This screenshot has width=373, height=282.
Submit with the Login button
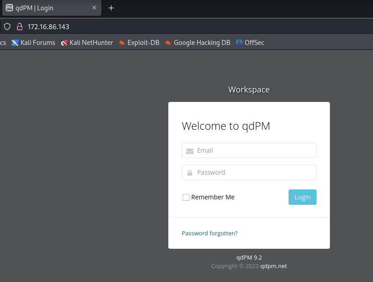pos(303,197)
